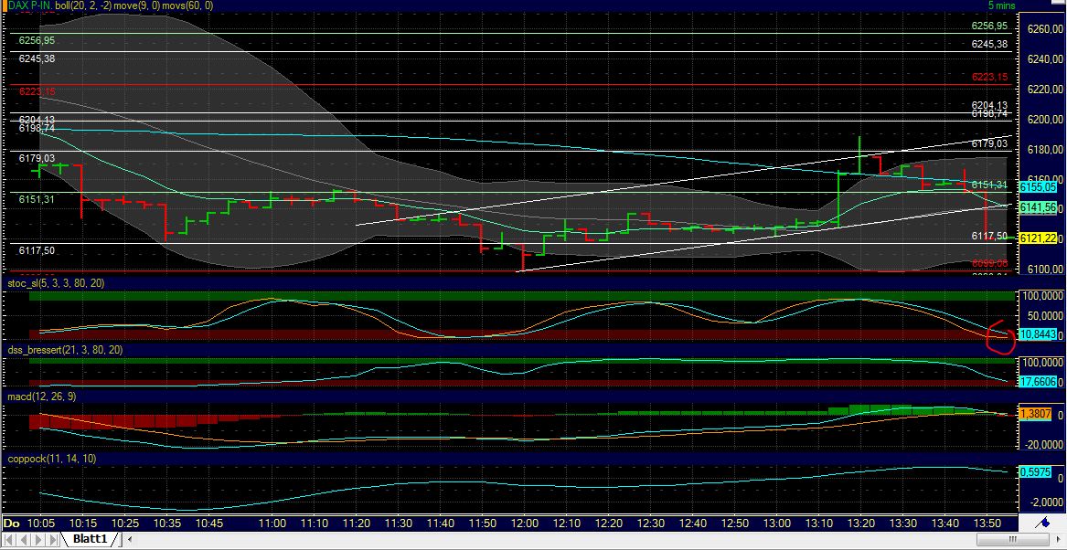Click the 50,0000 stochastic axis label
Viewport: 1067px width, 550px height.
(x=1044, y=316)
